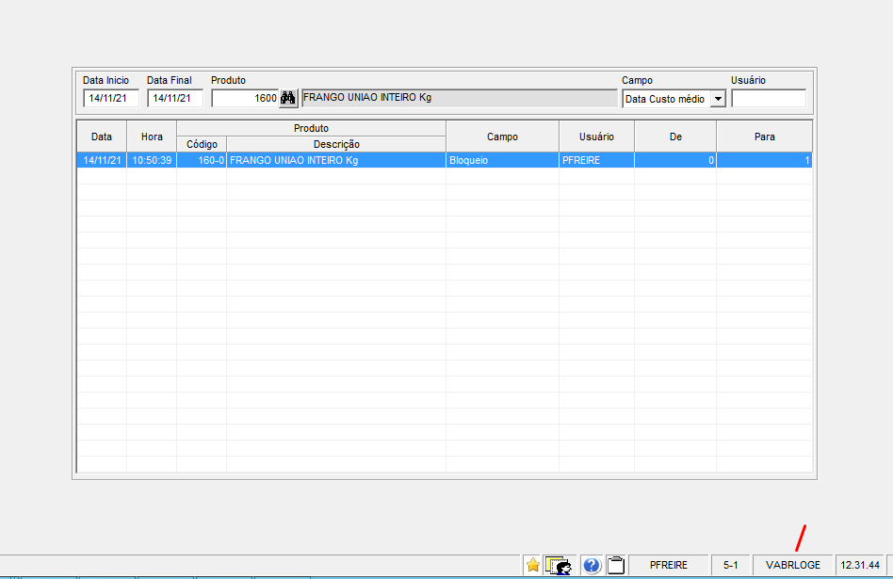Click the Para column header

coord(764,137)
